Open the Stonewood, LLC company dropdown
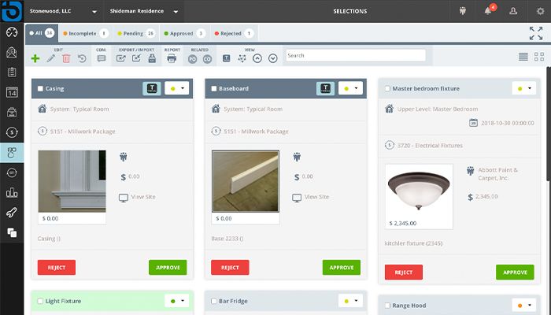 [63, 11]
